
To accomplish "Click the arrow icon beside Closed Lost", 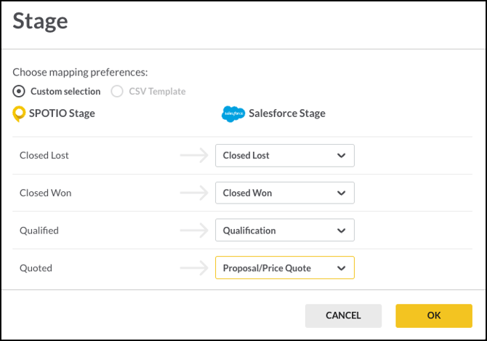I will click(x=194, y=155).
